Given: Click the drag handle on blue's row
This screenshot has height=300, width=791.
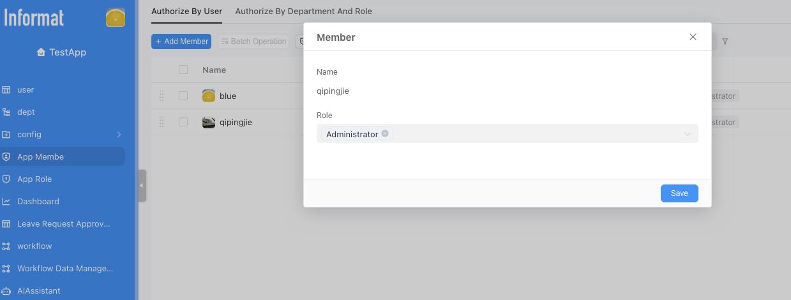Looking at the screenshot, I should (162, 96).
